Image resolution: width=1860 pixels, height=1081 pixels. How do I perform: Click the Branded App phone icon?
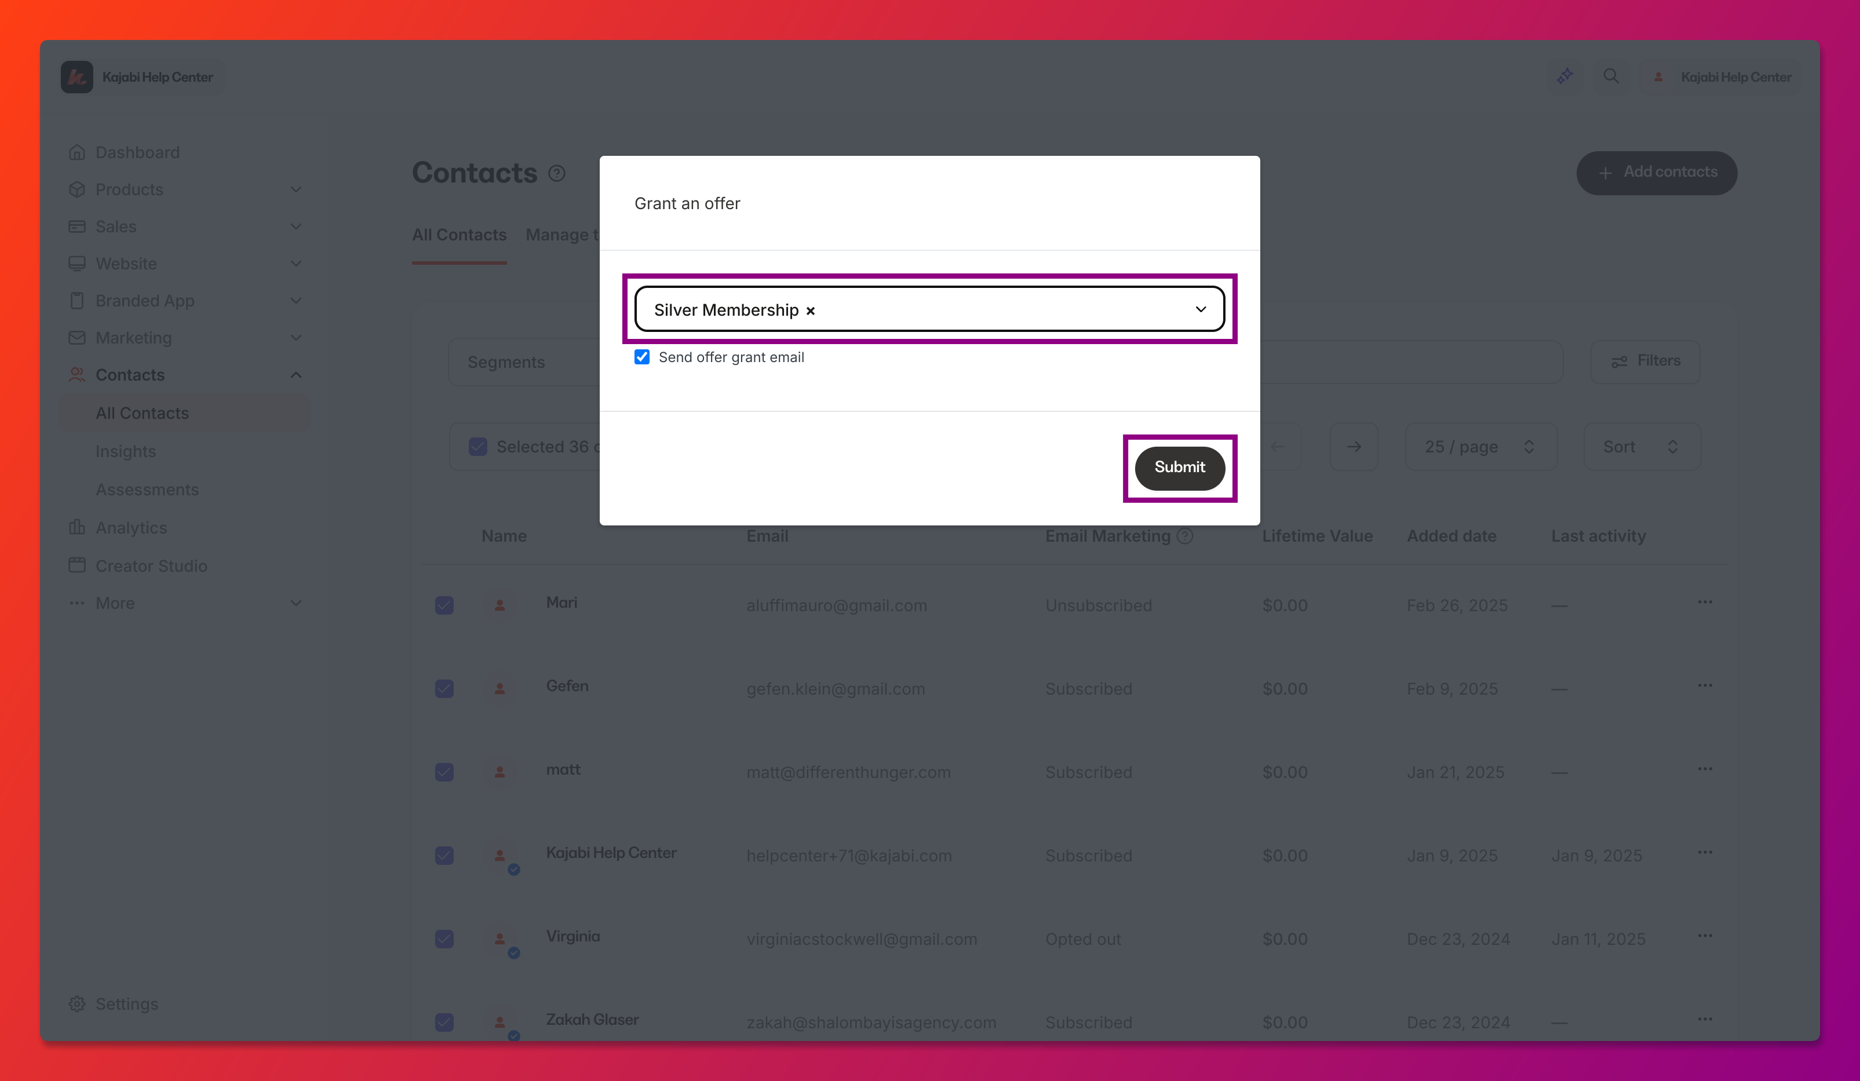76,300
